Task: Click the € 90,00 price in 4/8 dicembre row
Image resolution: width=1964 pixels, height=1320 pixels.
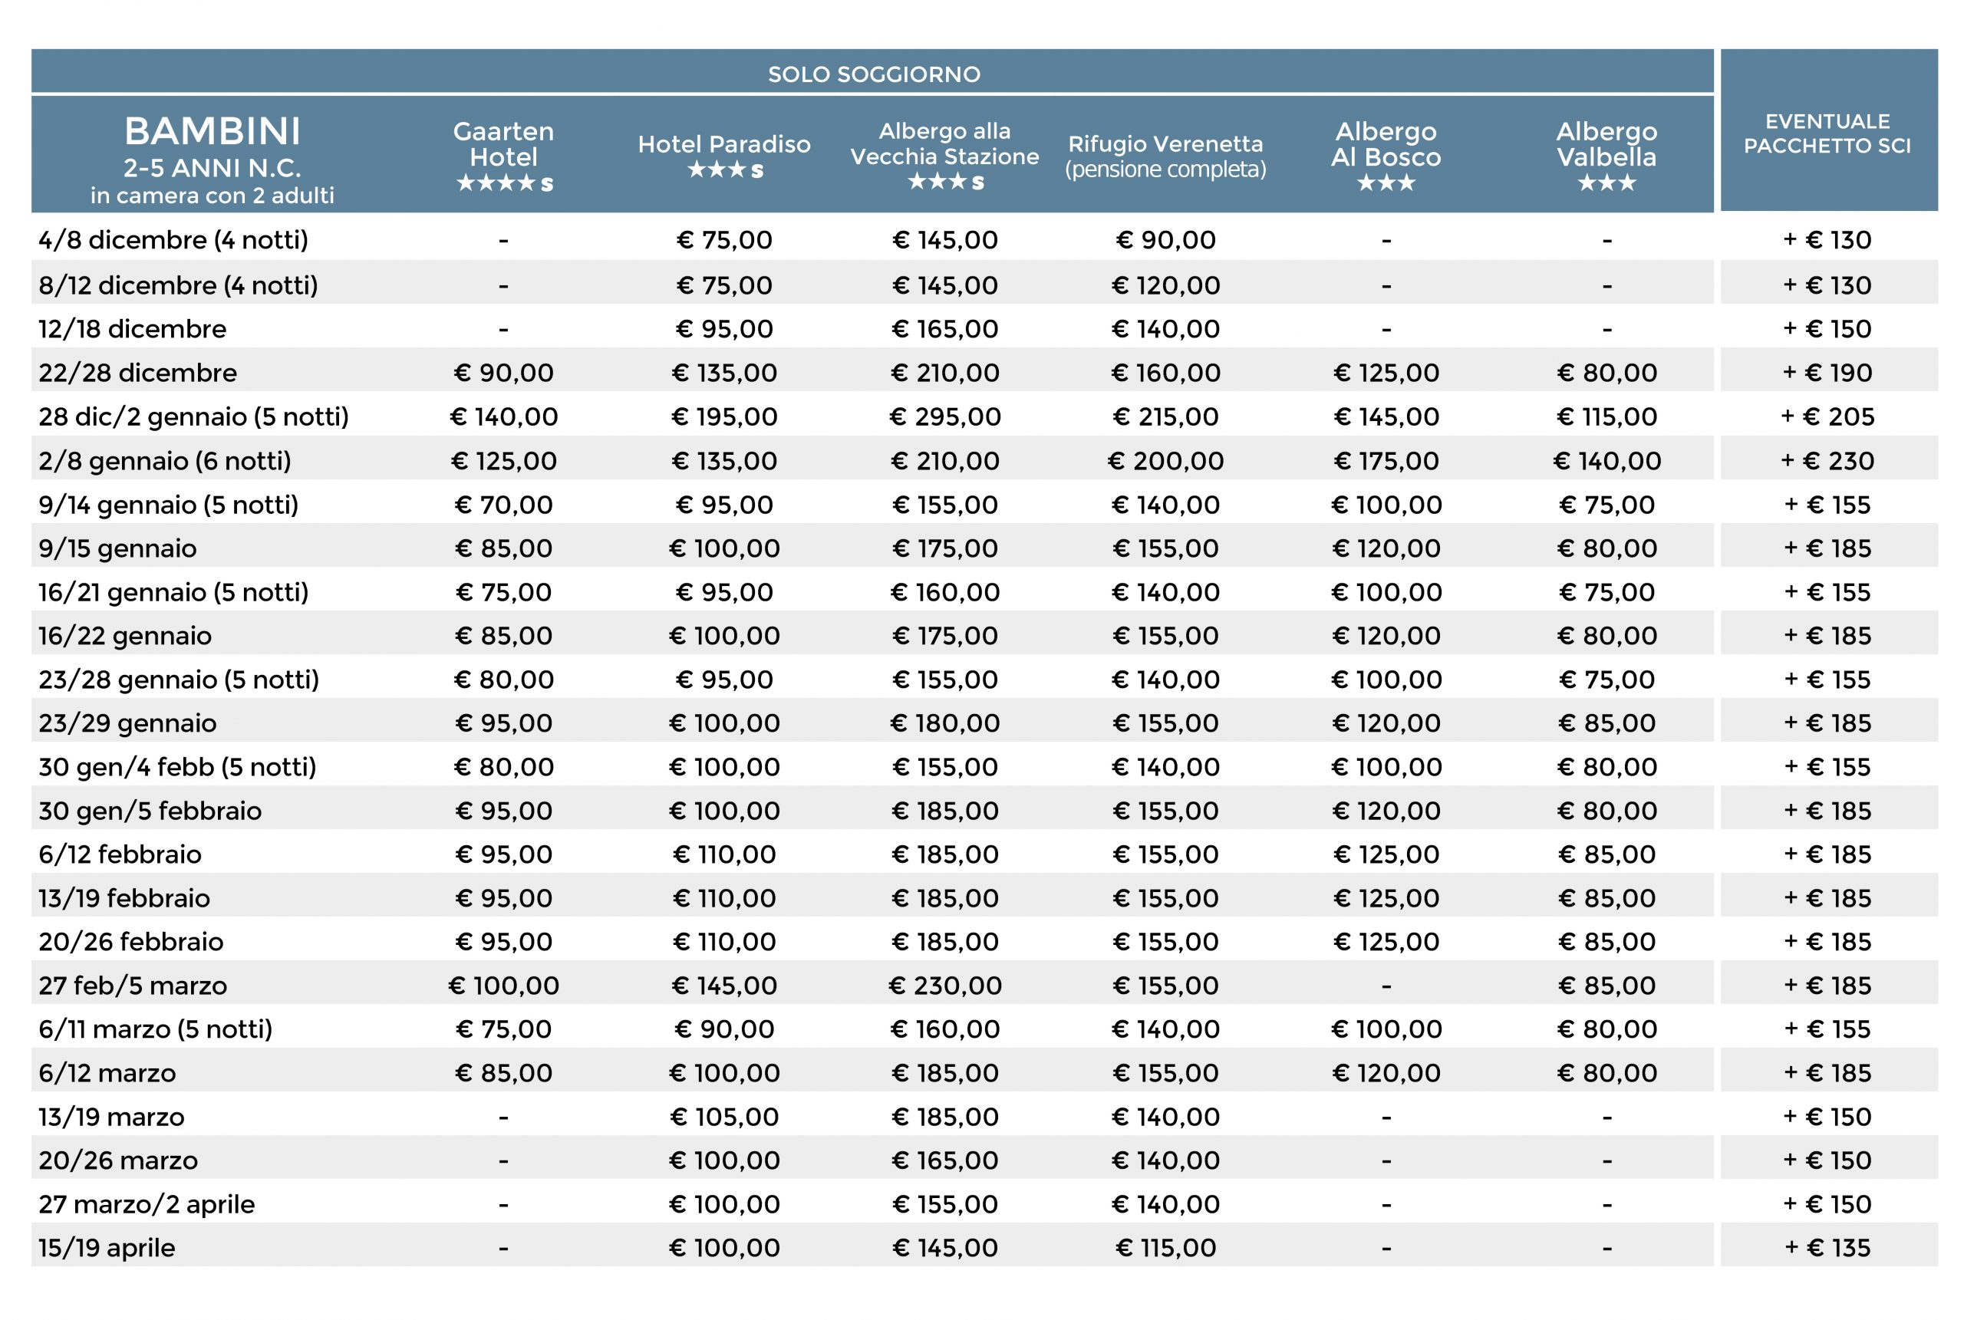Action: coord(1166,240)
